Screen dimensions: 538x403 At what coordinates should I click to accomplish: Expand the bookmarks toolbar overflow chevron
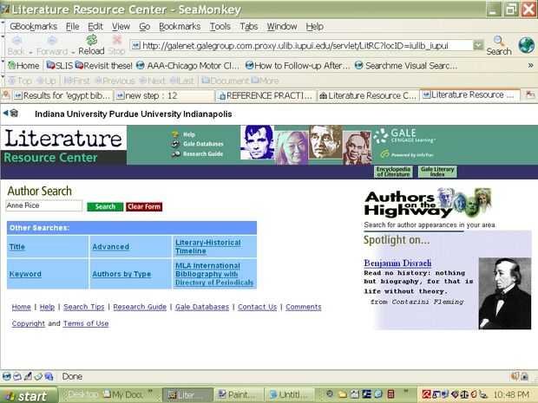[x=530, y=66]
